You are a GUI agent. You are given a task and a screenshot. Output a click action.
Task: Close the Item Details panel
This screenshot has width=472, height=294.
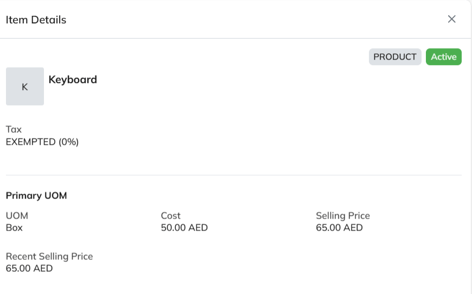click(x=451, y=19)
